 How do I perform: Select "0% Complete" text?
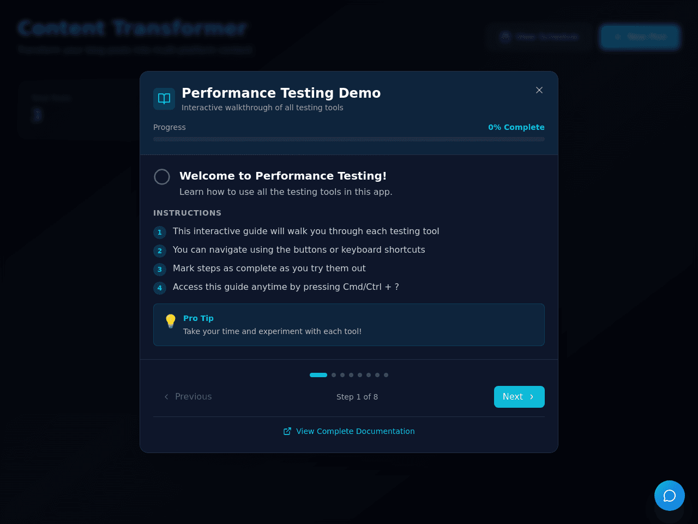[x=516, y=127]
